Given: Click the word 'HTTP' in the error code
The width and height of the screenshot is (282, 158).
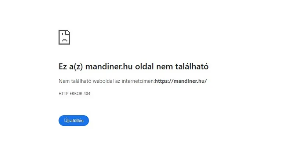Looking at the screenshot, I should 64,94.
